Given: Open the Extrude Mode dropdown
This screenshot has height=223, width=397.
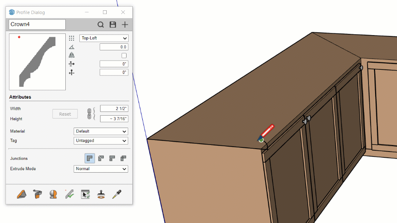Looking at the screenshot, I should click(101, 169).
